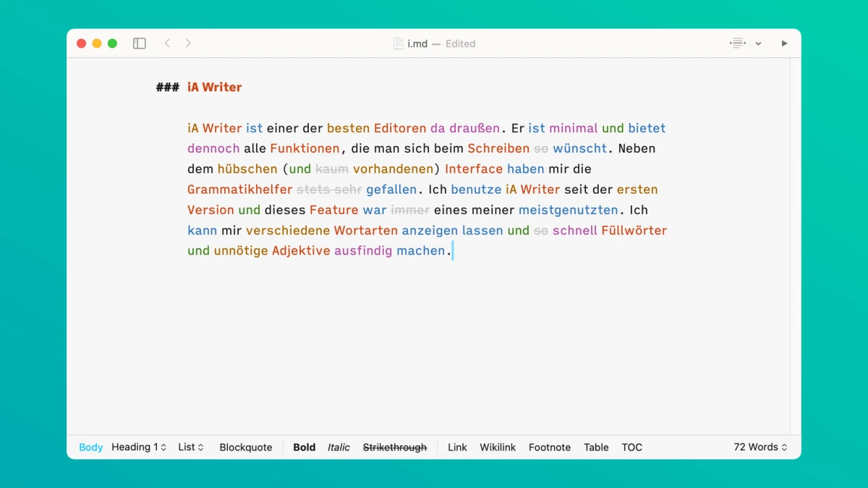The image size is (868, 488).
Task: Click the word "meistgenutzten"
Action: pyautogui.click(x=569, y=210)
